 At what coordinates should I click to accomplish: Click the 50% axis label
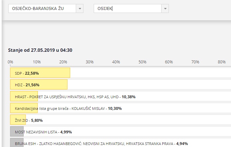pos(143,62)
